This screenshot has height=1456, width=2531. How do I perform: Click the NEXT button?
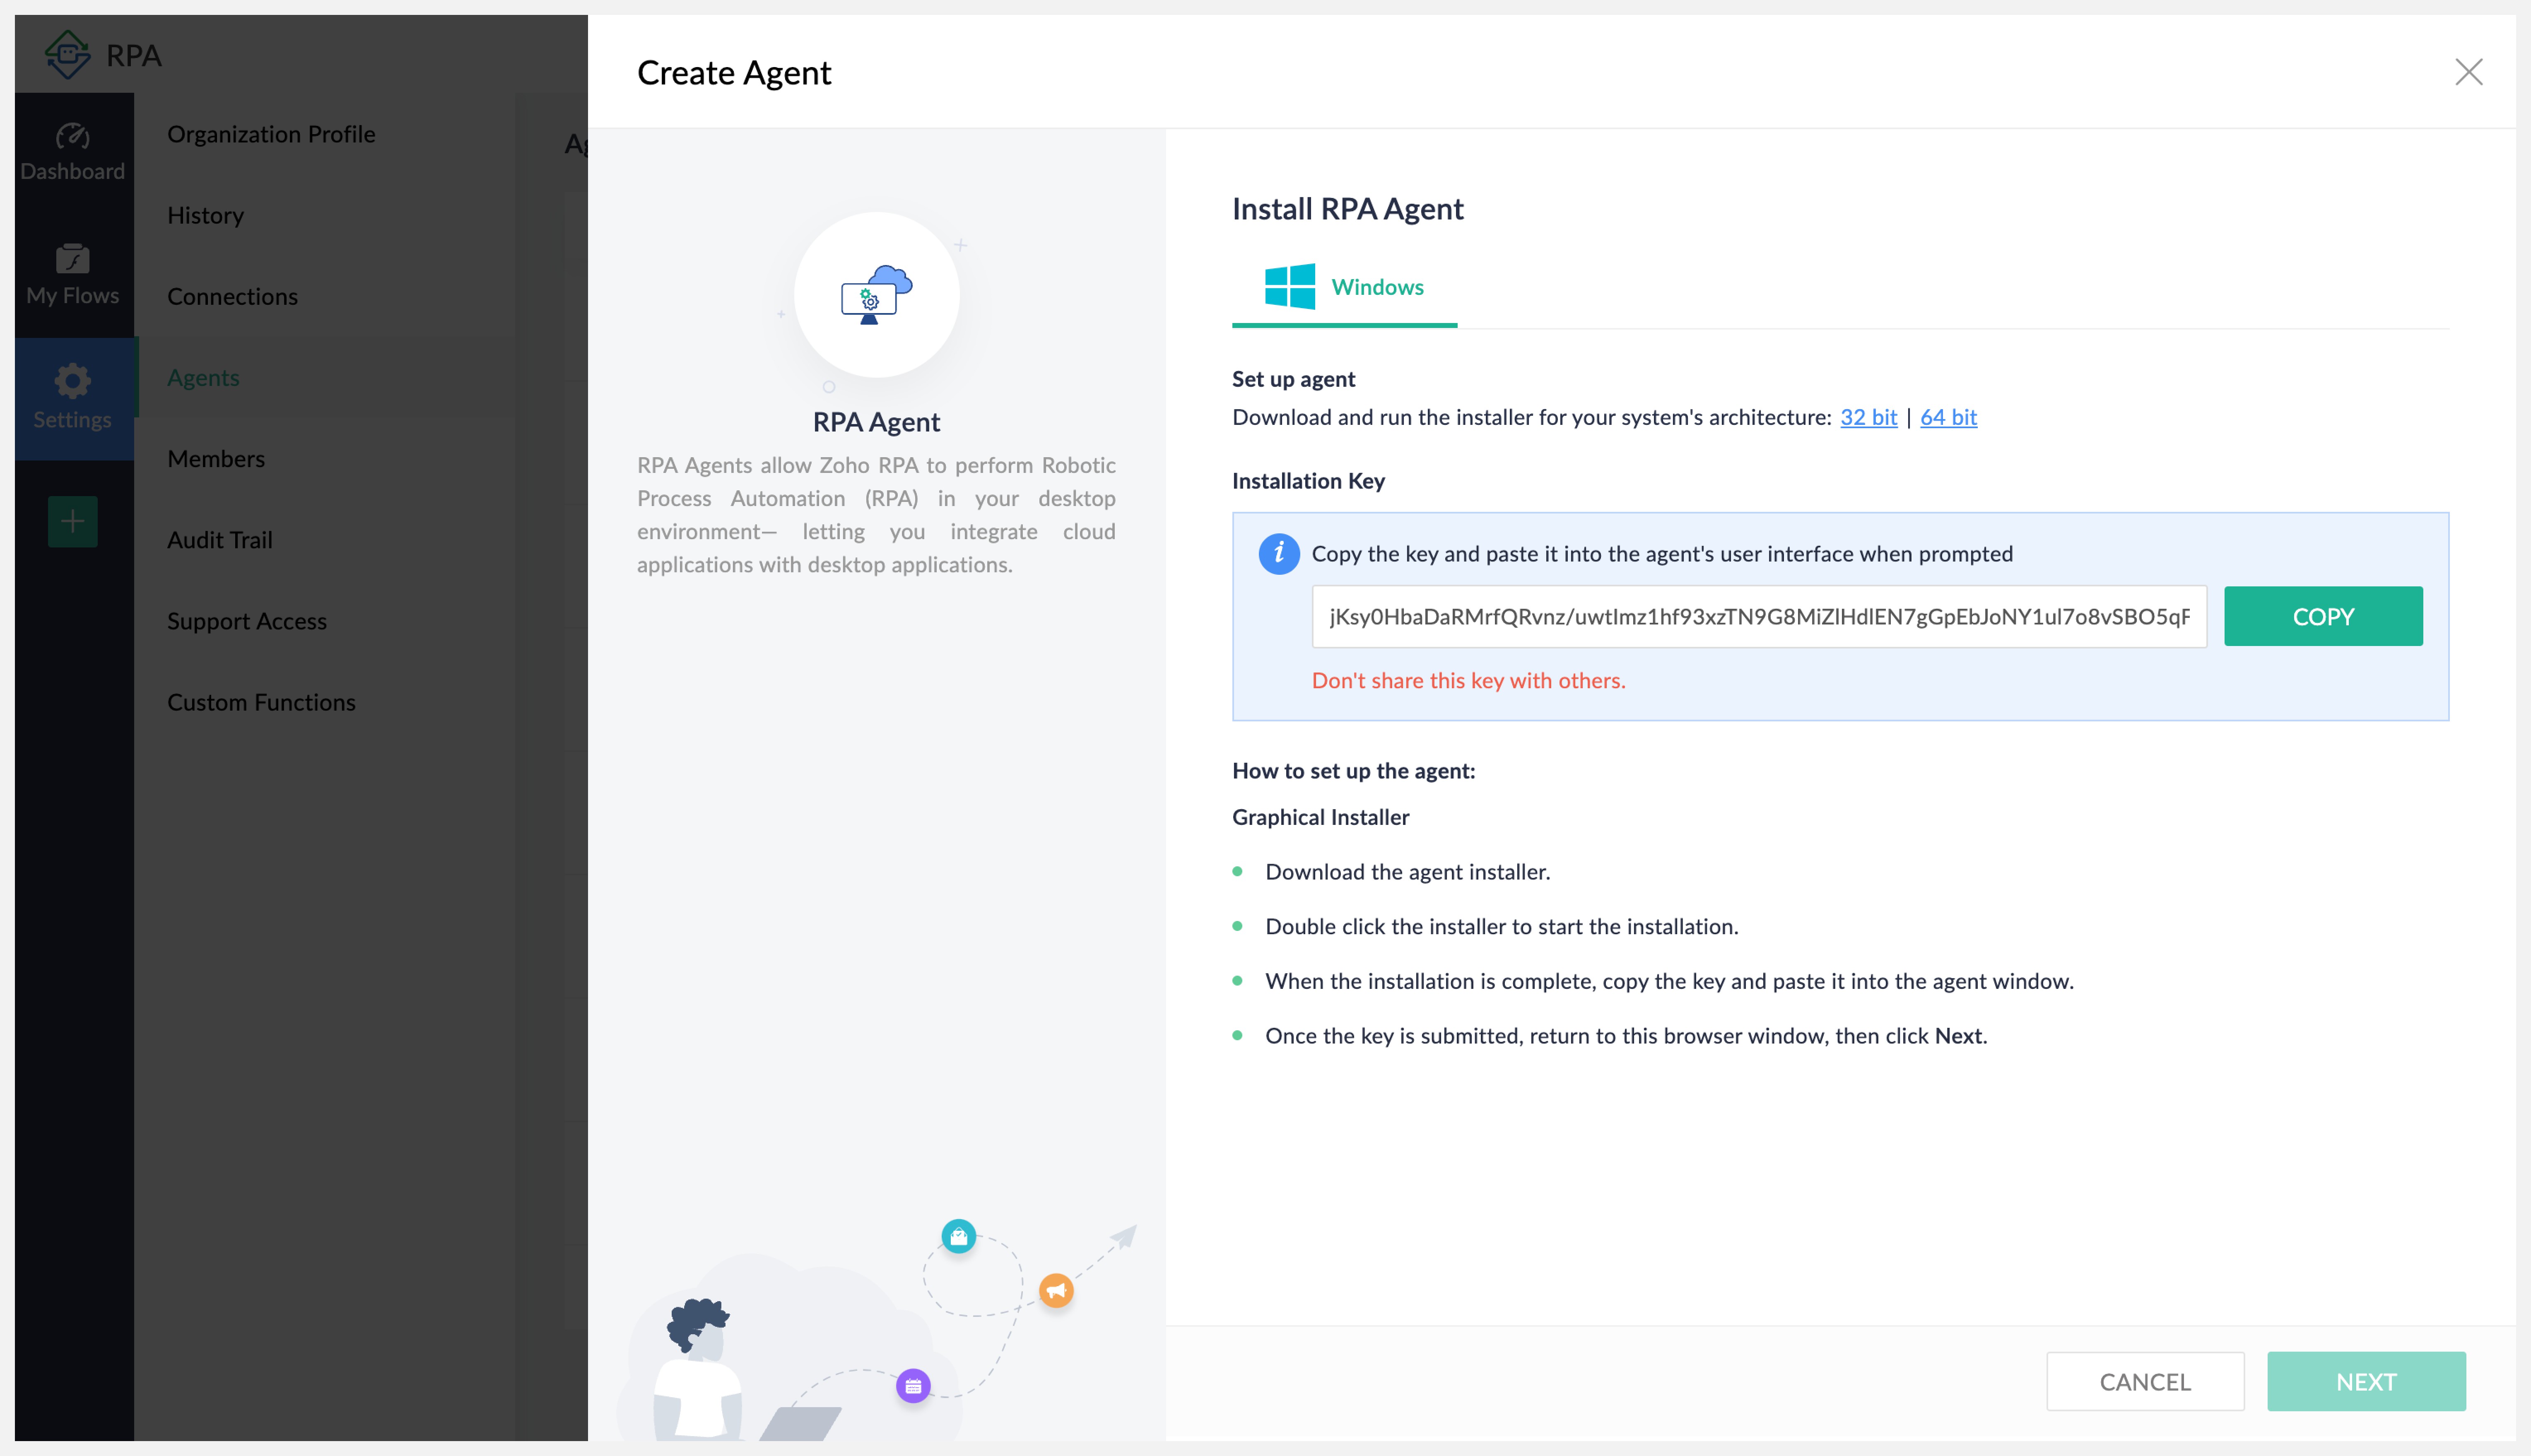tap(2366, 1381)
